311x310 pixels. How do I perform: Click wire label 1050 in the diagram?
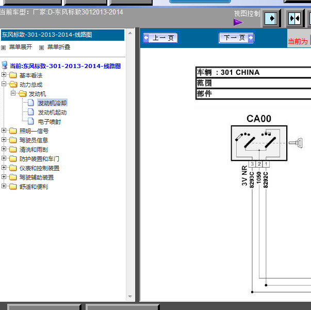click(x=259, y=177)
